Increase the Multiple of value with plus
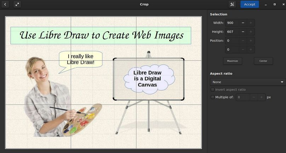Viewport: 286px width, 153px height. (x=261, y=97)
